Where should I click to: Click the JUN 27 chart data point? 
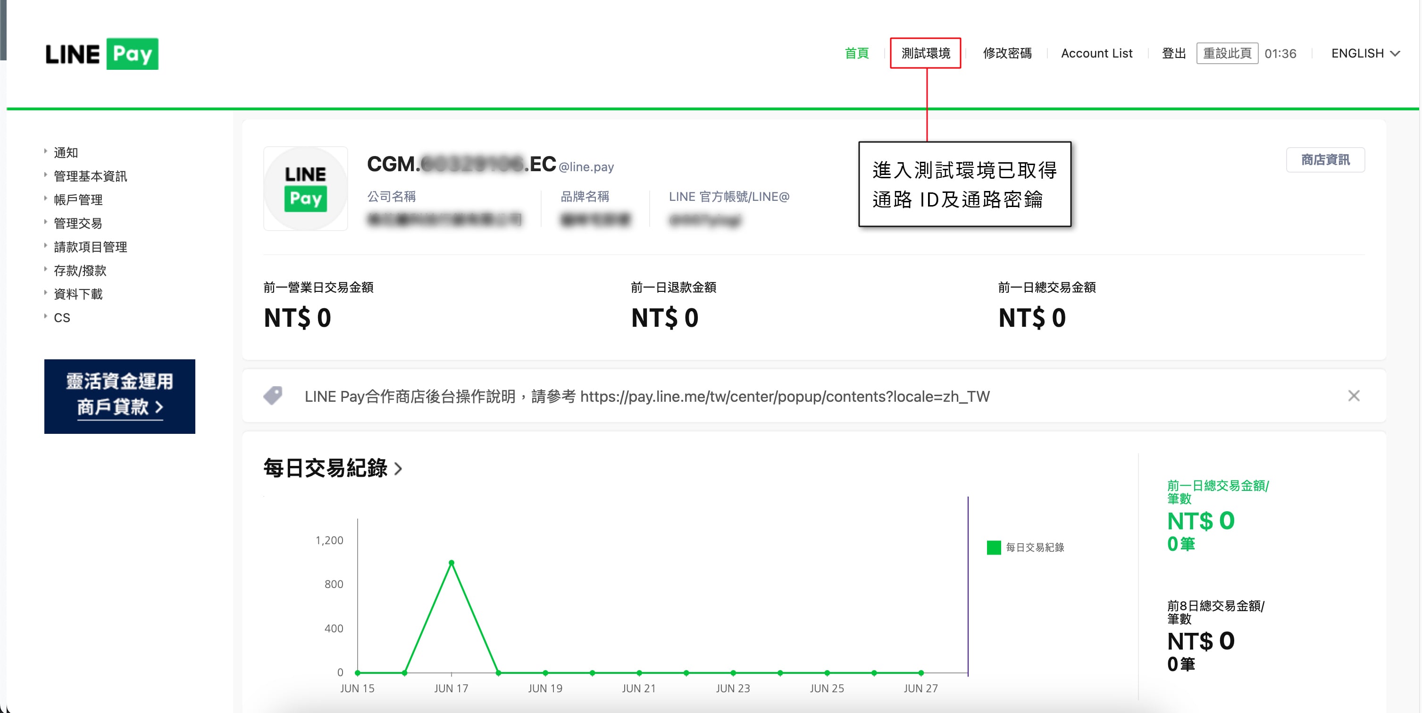921,673
